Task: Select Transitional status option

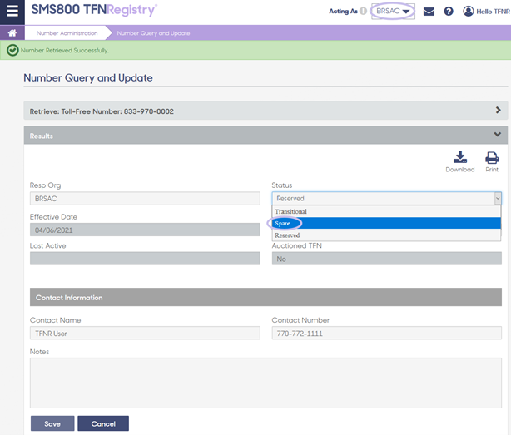Action: pyautogui.click(x=386, y=211)
